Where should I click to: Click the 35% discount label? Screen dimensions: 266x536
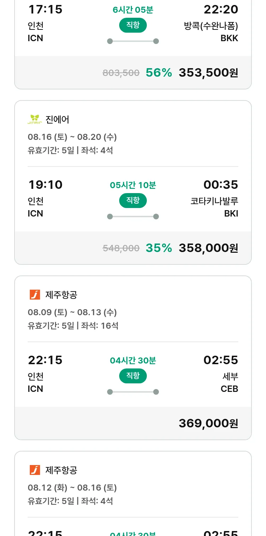coord(159,248)
